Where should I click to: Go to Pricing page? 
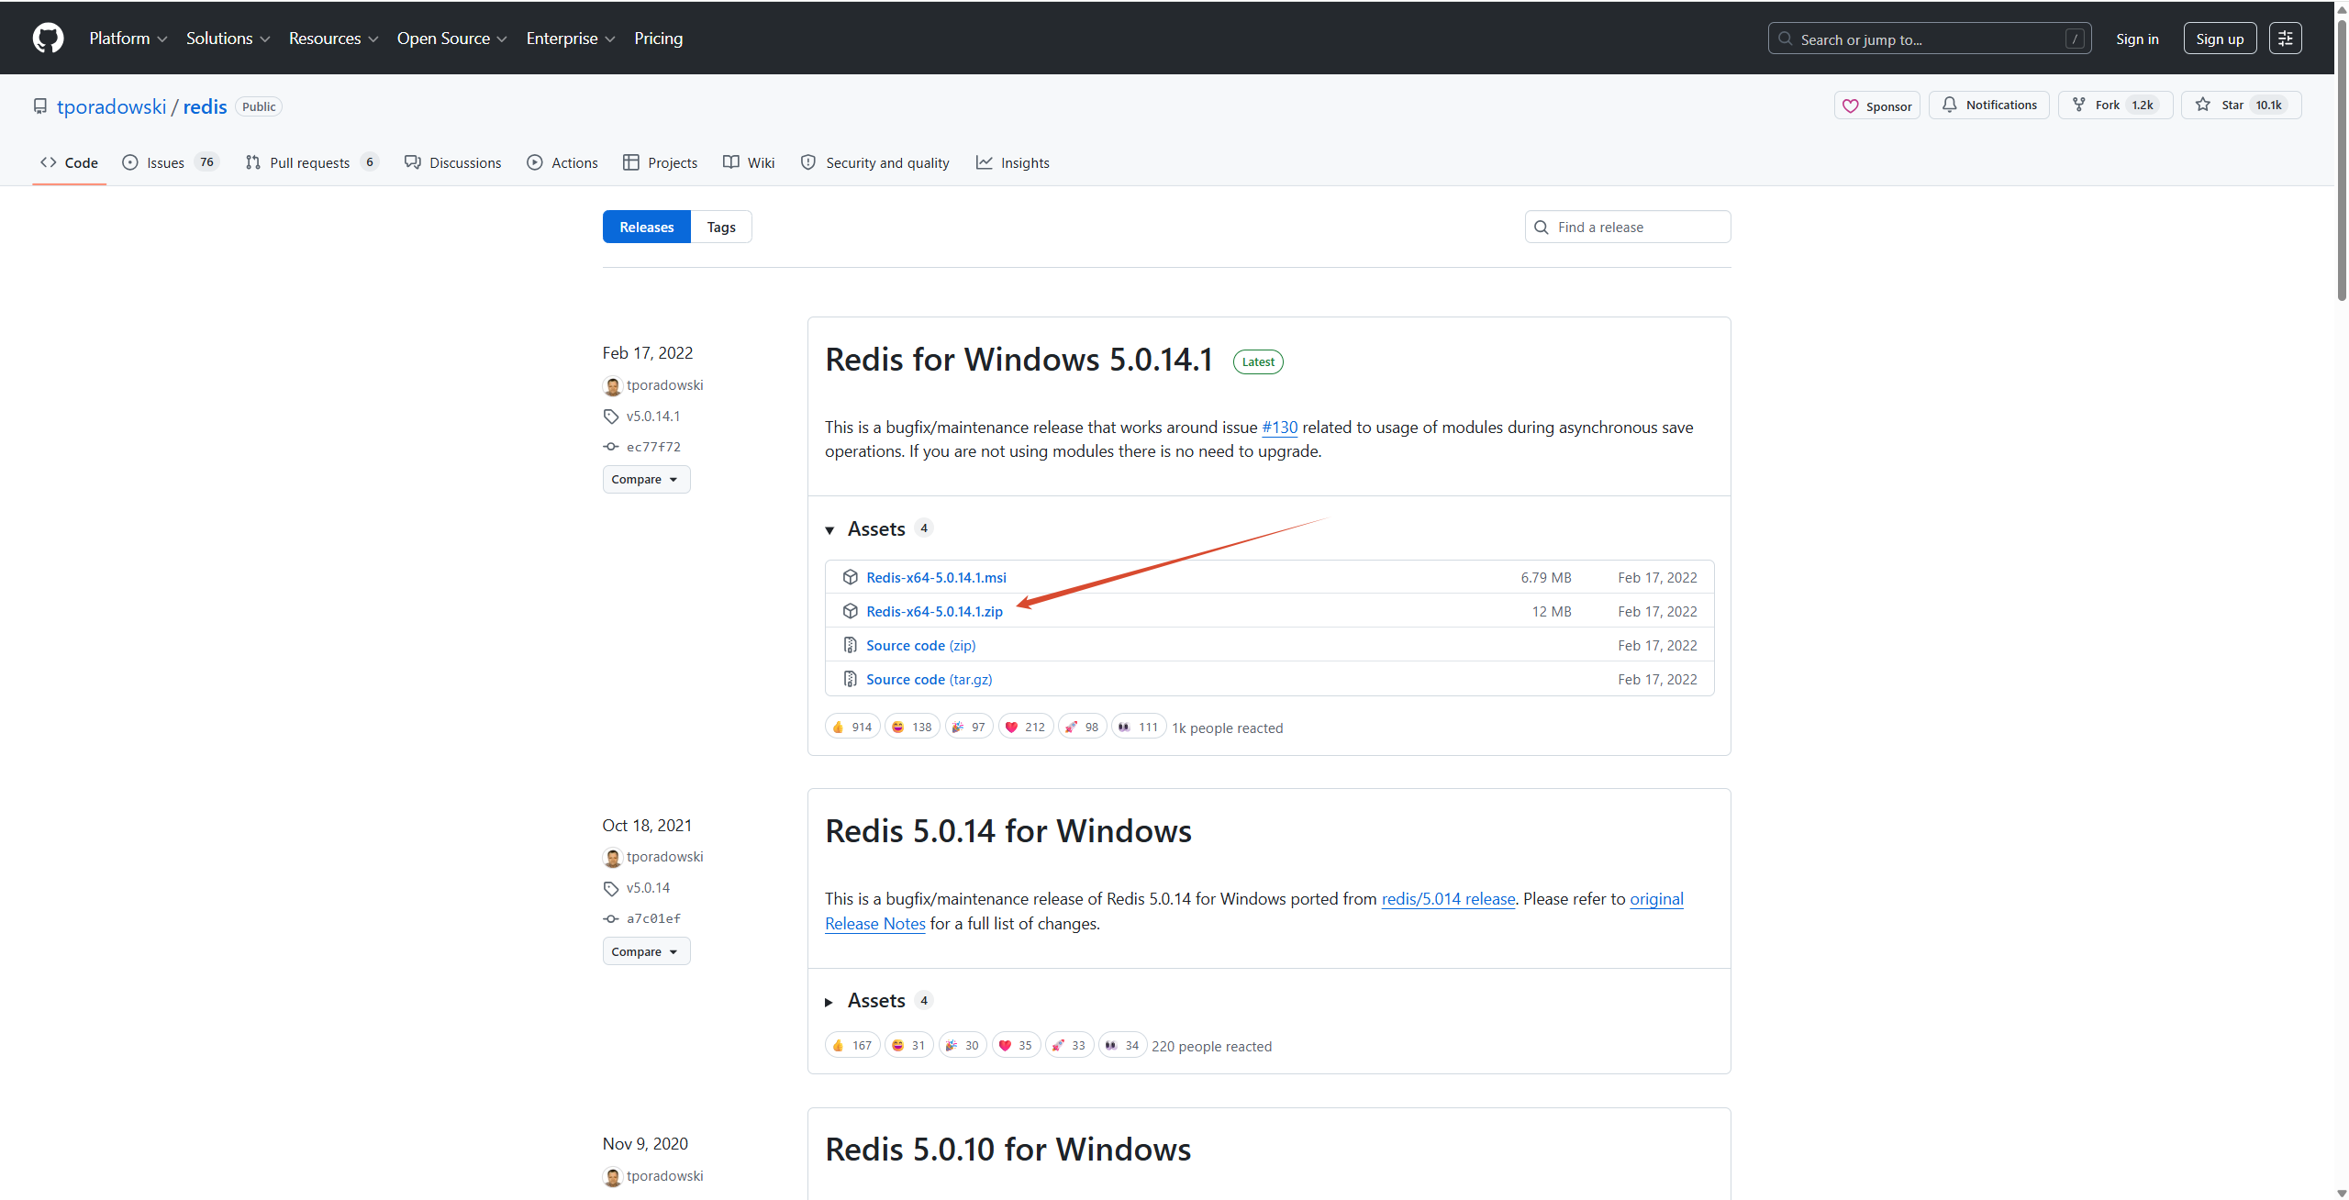[x=658, y=39]
